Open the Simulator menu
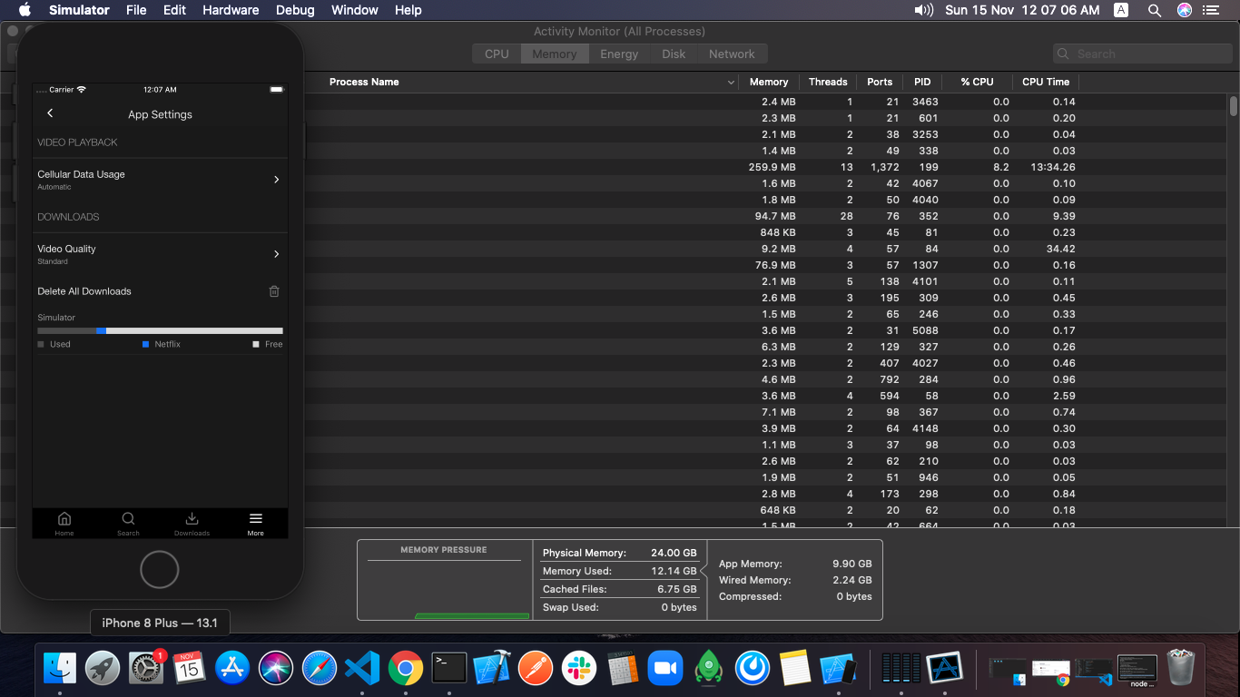 pyautogui.click(x=79, y=10)
